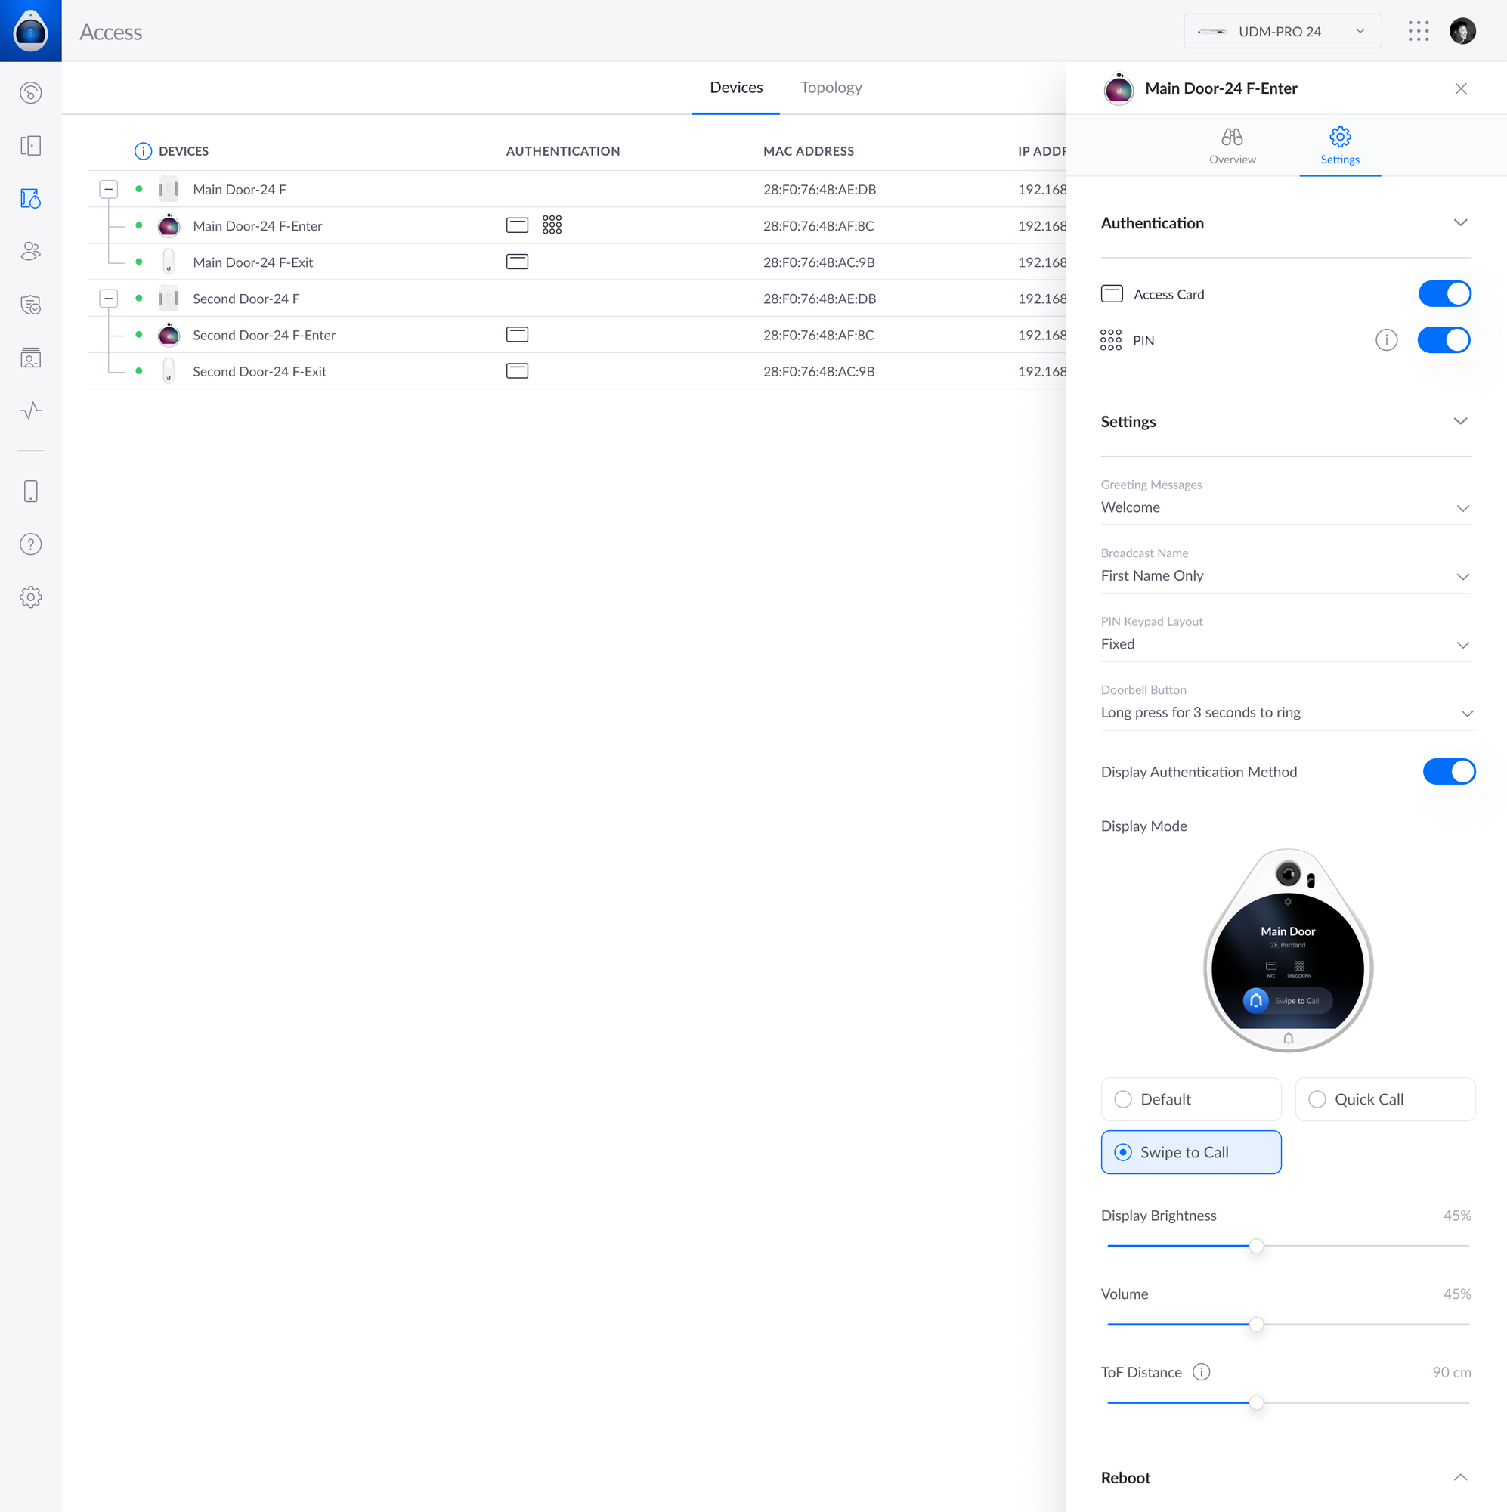This screenshot has height=1512, width=1507.
Task: Select the Second Door-24 F-Exit device row
Action: (x=259, y=371)
